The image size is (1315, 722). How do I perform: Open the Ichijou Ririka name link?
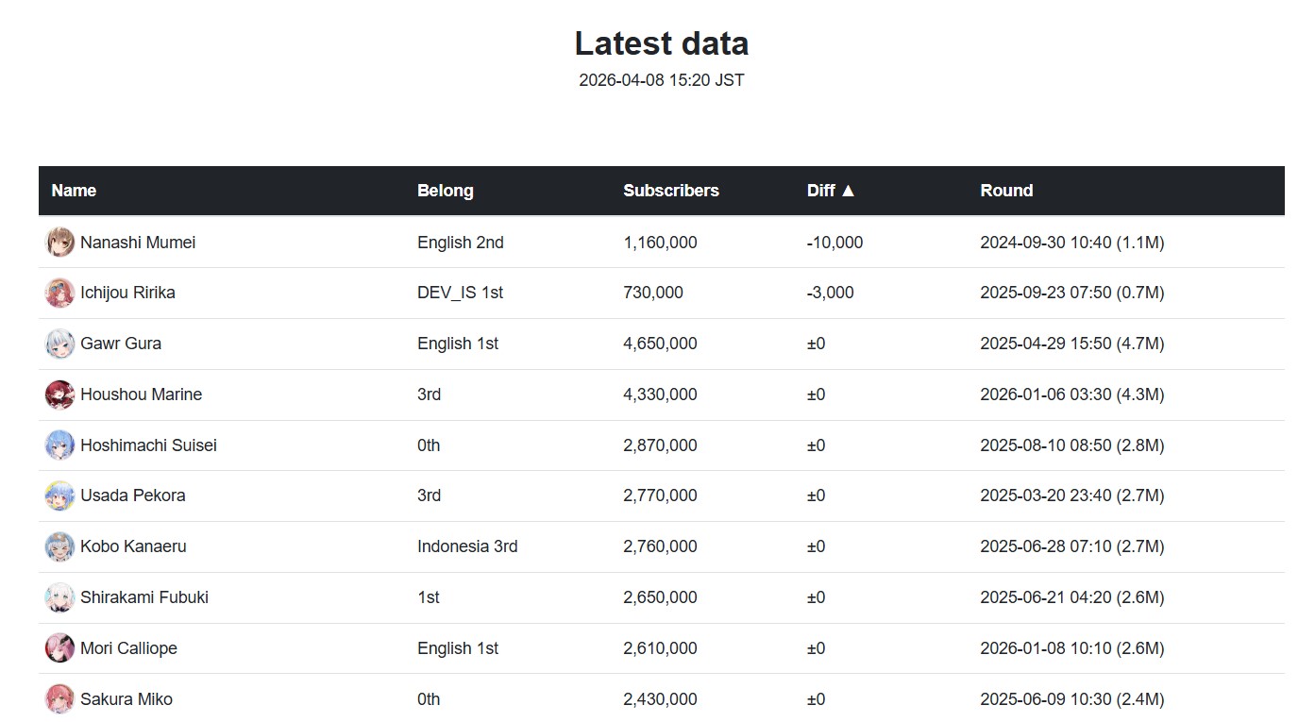tap(127, 293)
